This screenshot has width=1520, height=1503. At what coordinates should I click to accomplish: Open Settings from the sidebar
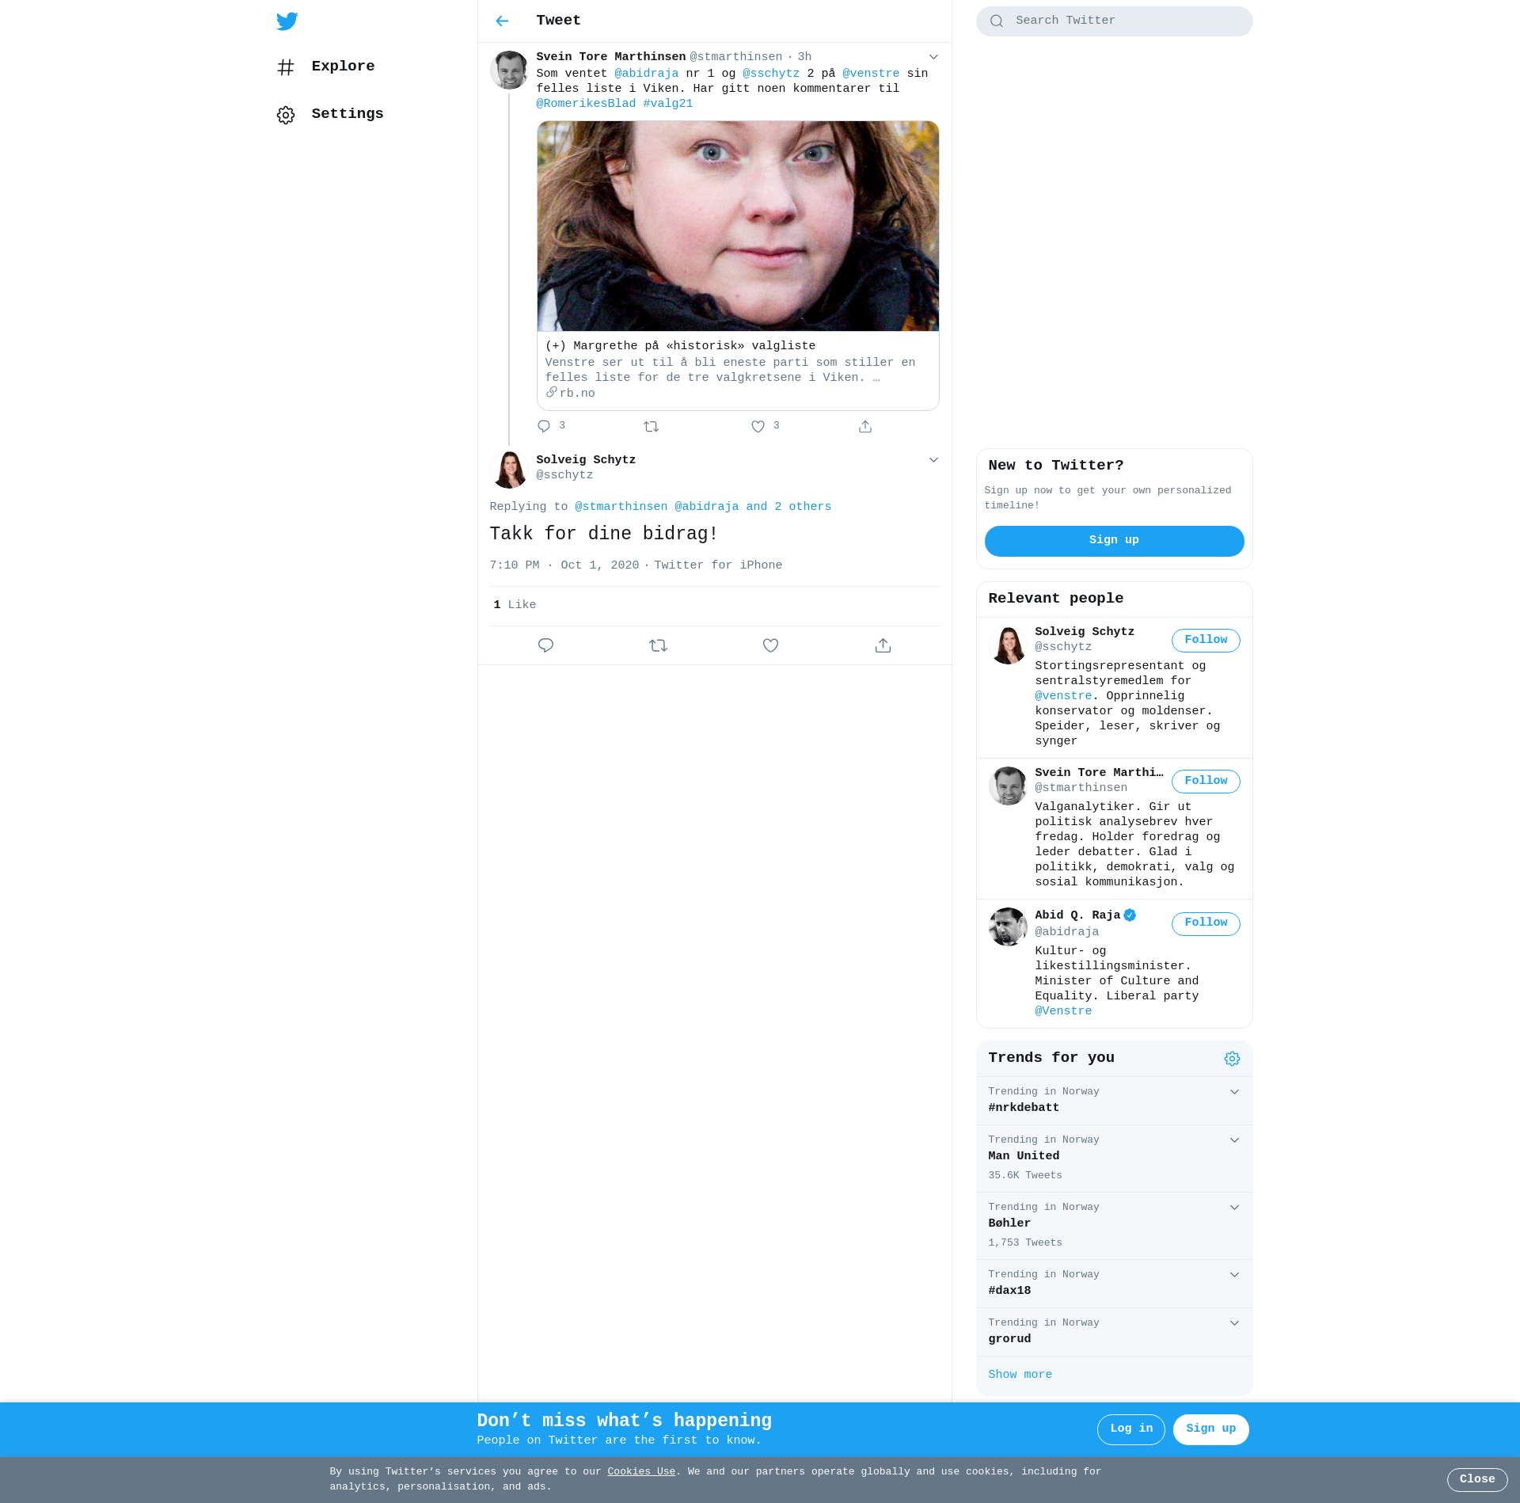[x=330, y=114]
